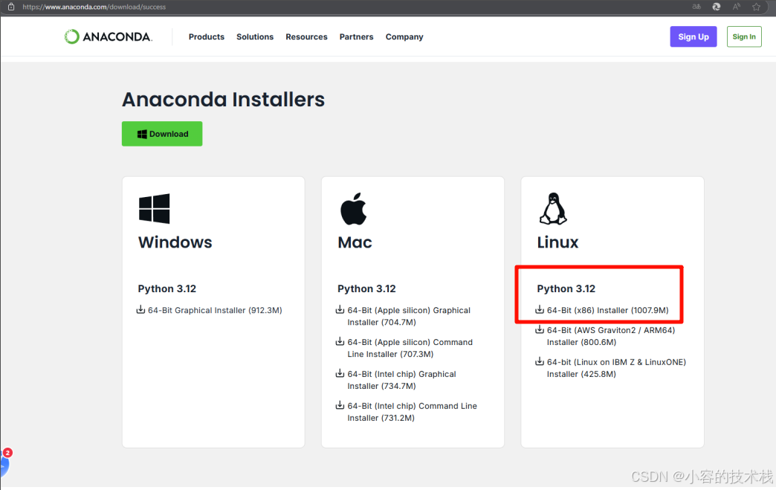
Task: Download AWS Graviton2 / ARM64 Installer (800.6M)
Action: click(611, 336)
